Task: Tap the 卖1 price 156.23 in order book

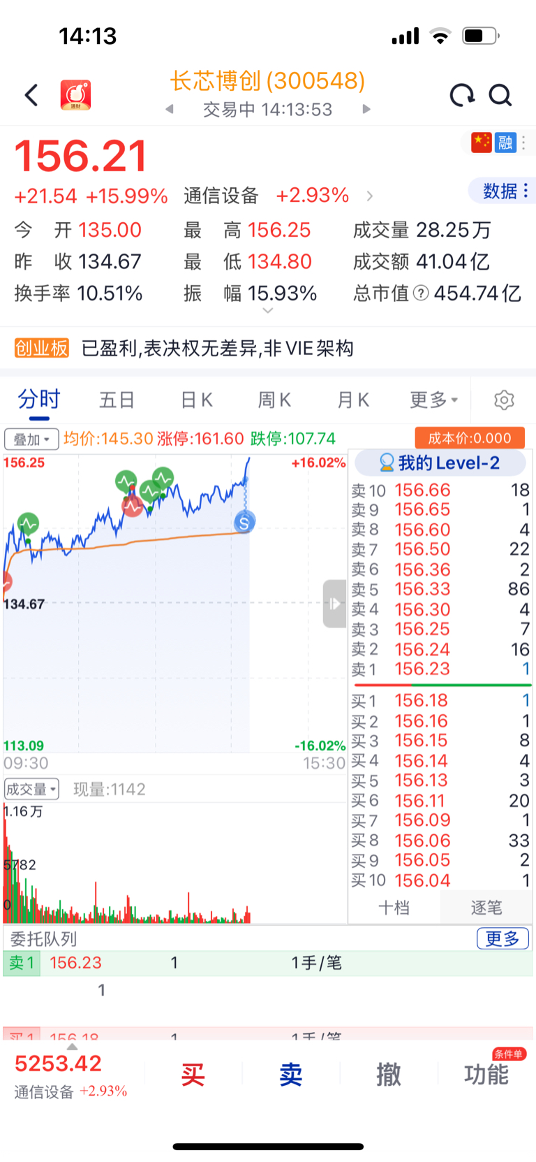Action: (422, 669)
